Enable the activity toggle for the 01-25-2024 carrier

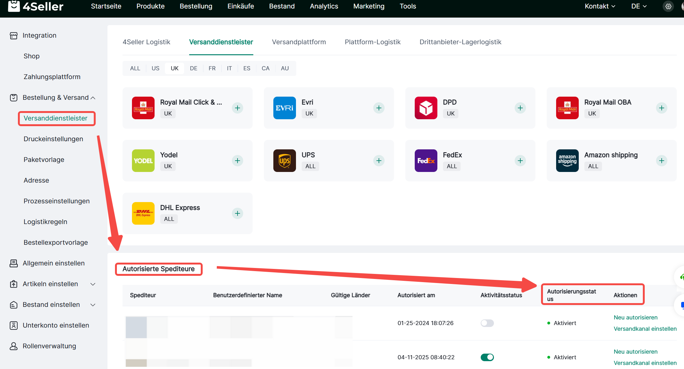click(x=487, y=323)
